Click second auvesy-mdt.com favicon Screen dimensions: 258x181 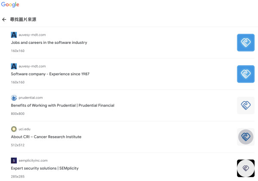[x=14, y=66]
